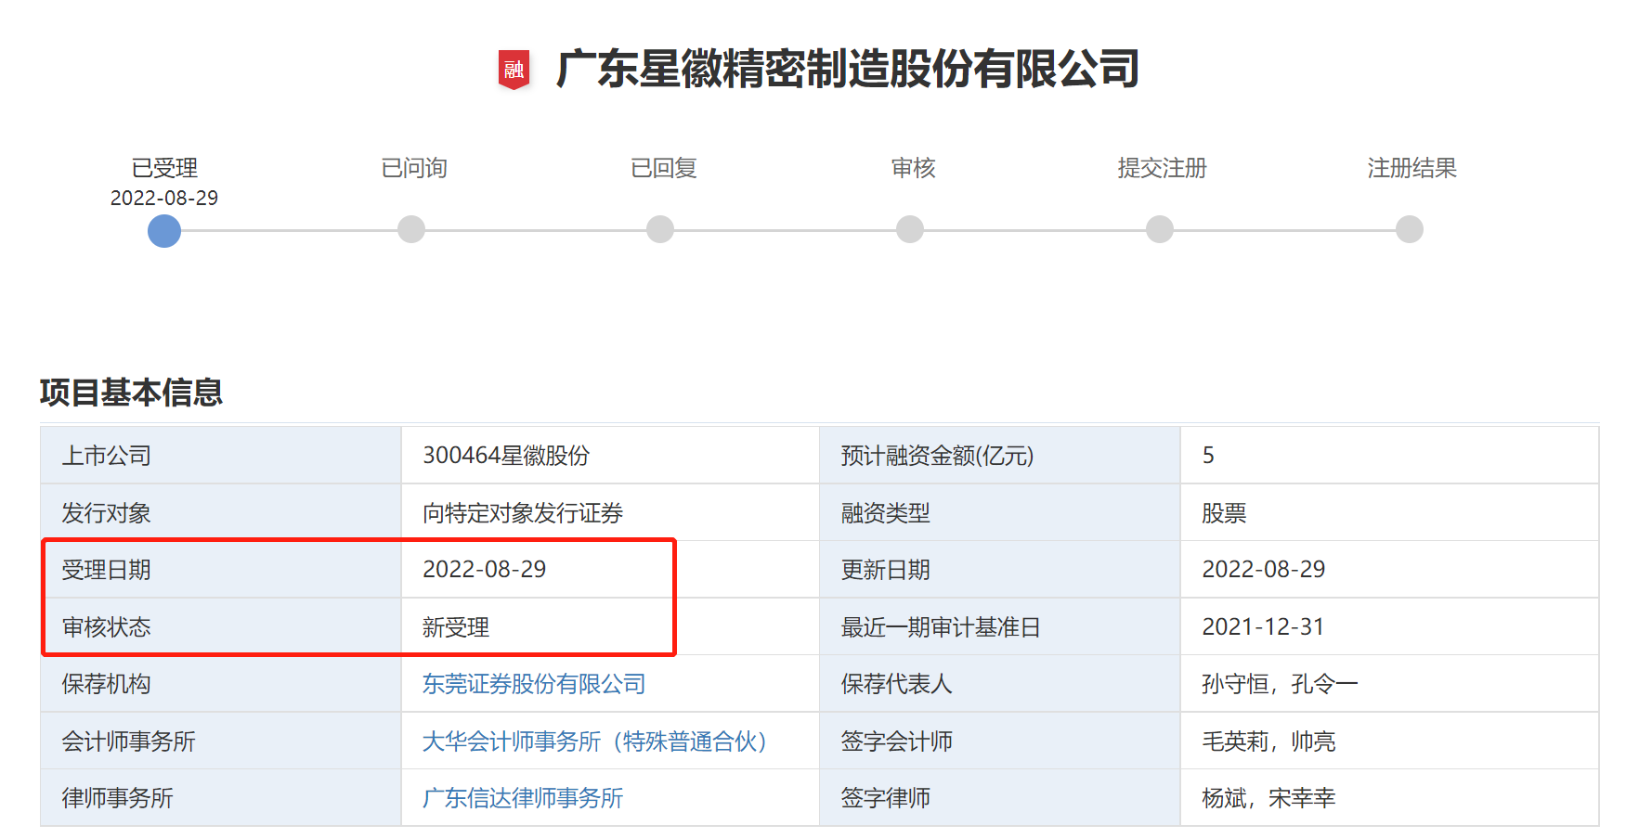Click the 保荐机构 label cell

tap(221, 684)
